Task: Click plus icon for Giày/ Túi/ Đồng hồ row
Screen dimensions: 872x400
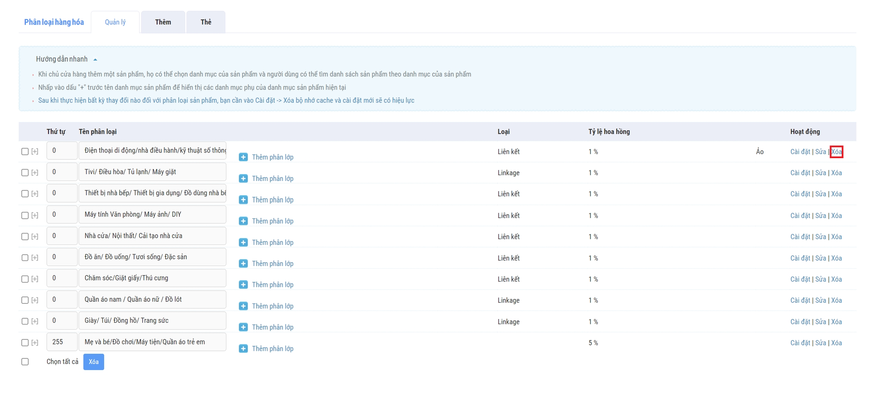Action: 243,327
